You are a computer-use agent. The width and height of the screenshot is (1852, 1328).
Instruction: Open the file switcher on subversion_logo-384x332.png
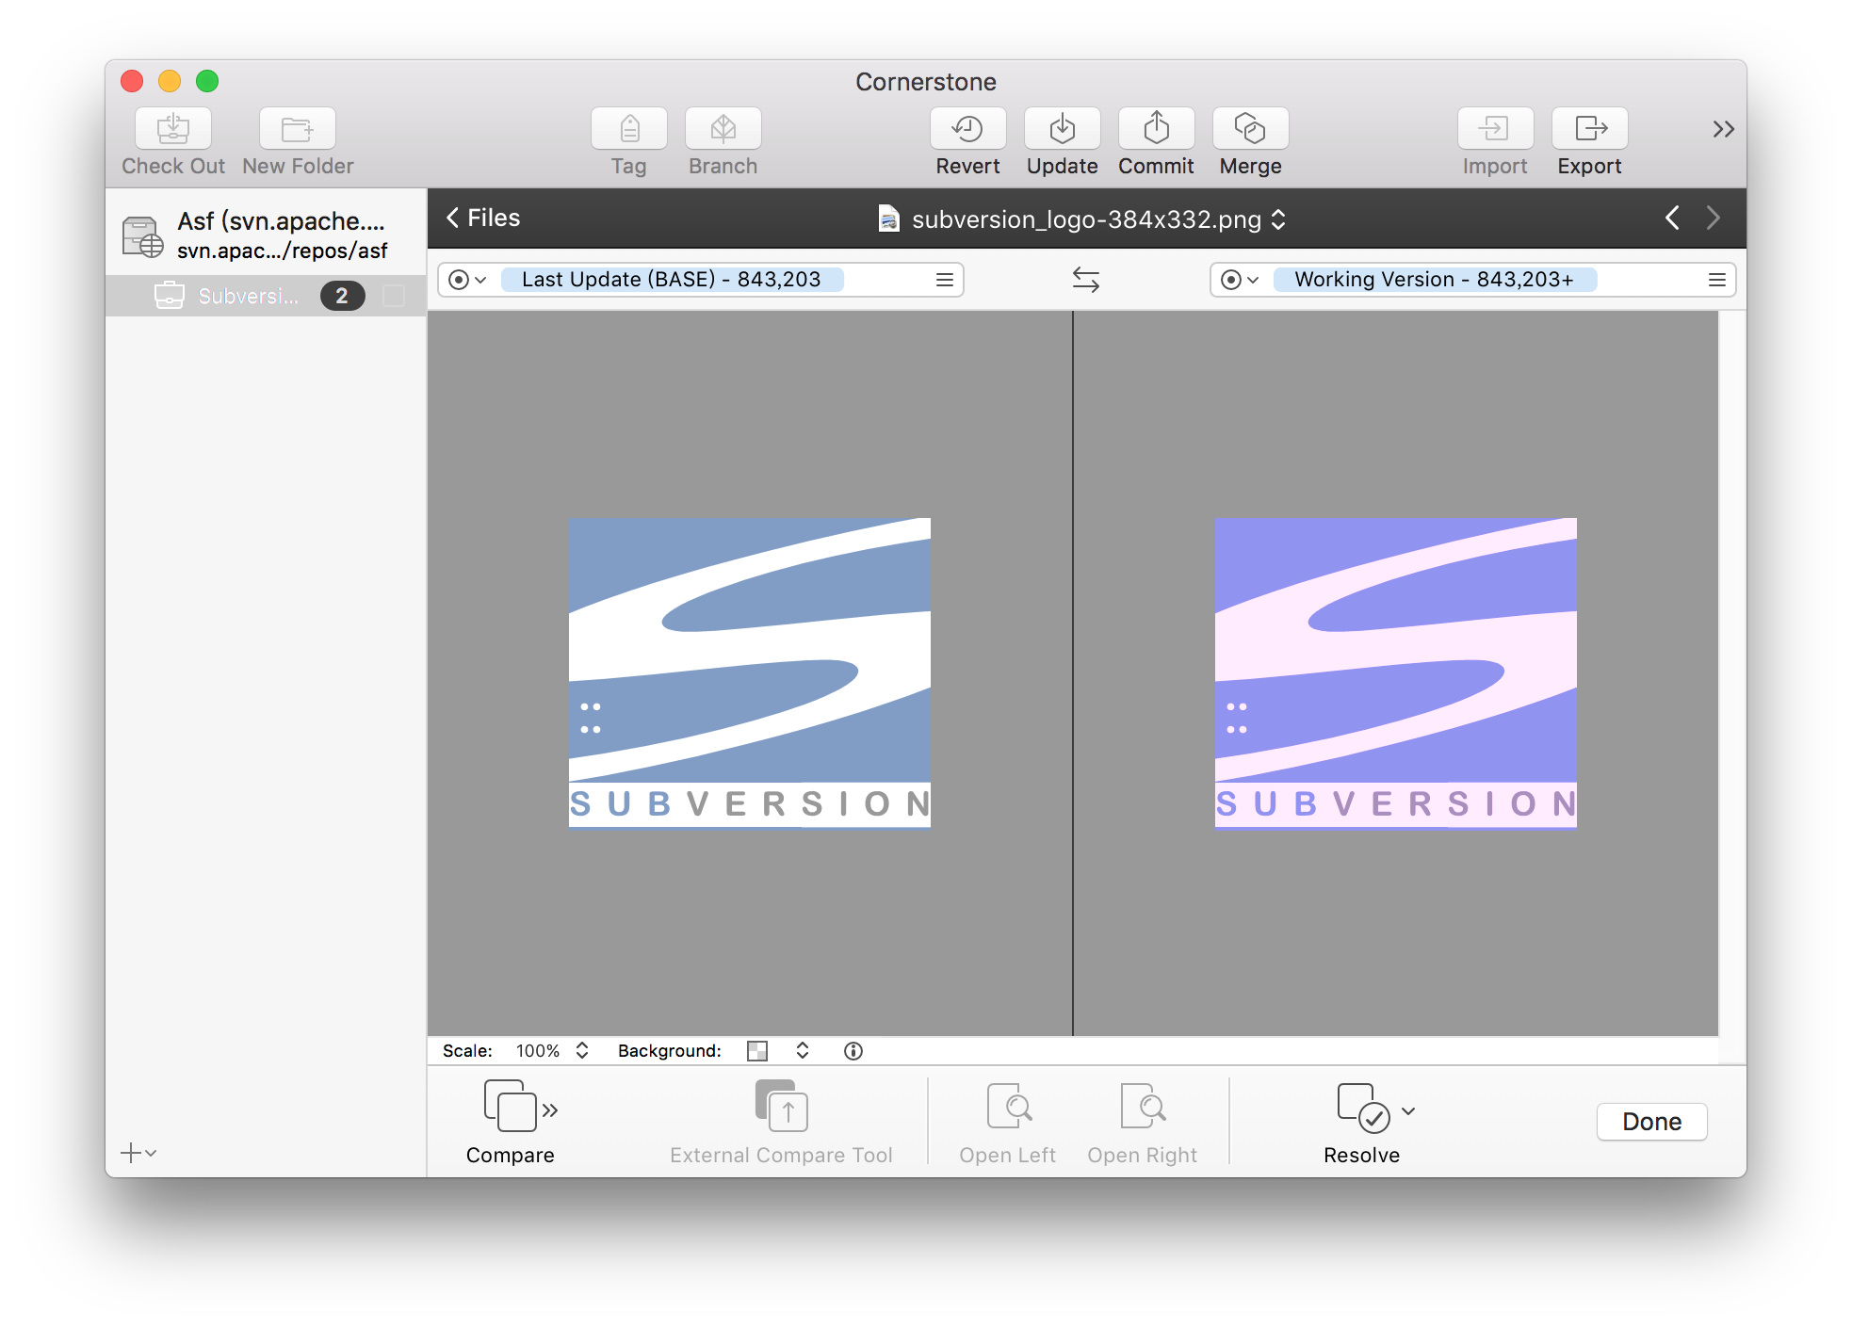[x=1279, y=219]
